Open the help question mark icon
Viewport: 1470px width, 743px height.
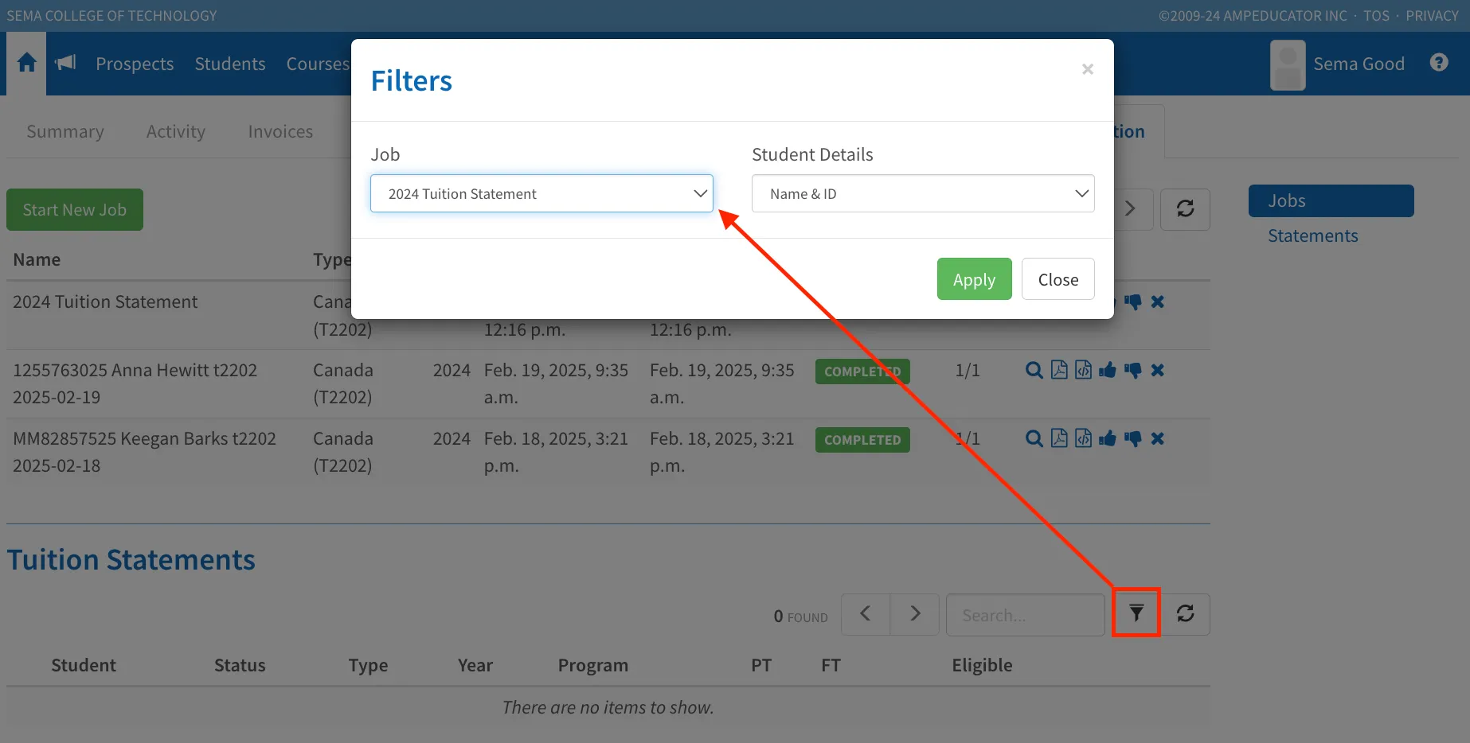[x=1439, y=62]
